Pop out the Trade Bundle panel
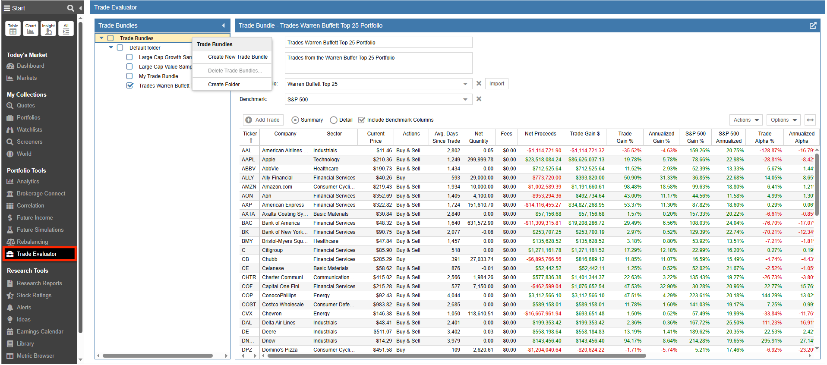 point(813,25)
